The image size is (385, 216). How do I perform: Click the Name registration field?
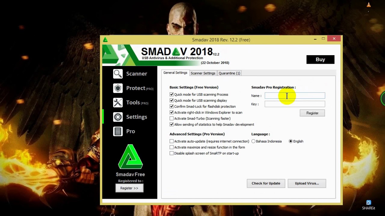(295, 96)
